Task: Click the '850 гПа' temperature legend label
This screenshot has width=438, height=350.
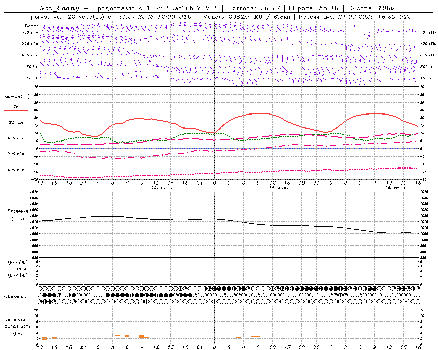Action: pyautogui.click(x=16, y=138)
